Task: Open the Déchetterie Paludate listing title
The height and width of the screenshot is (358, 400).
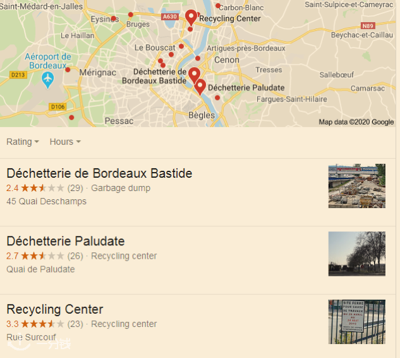Action: tap(66, 241)
